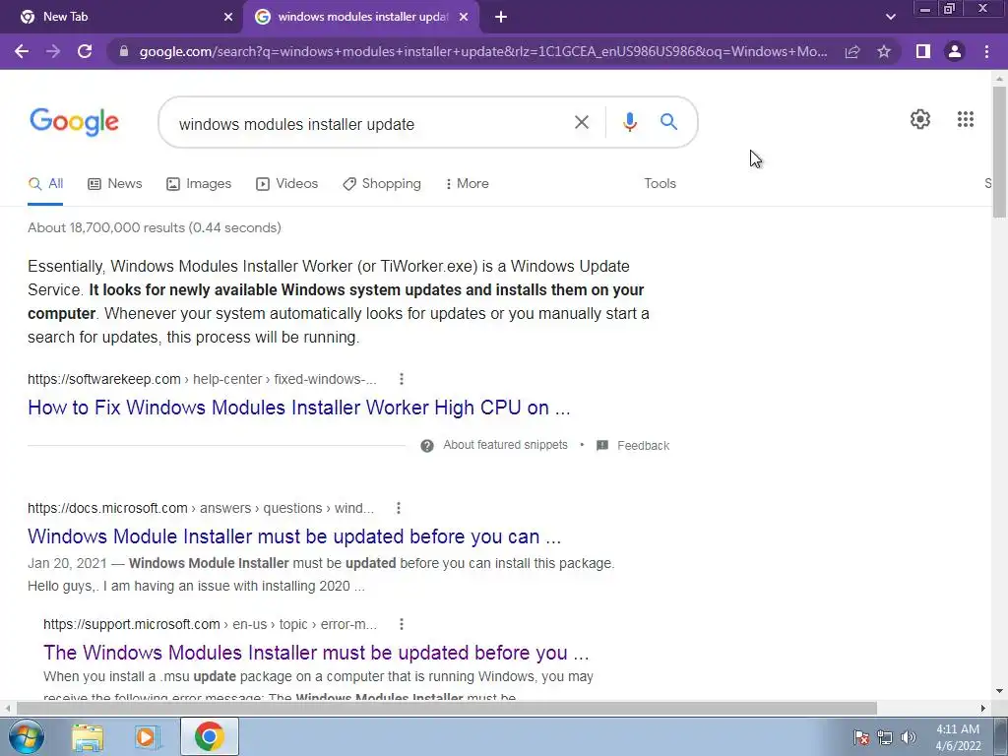
Task: Click the vertical page scrollbar thumb
Action: coord(999,151)
